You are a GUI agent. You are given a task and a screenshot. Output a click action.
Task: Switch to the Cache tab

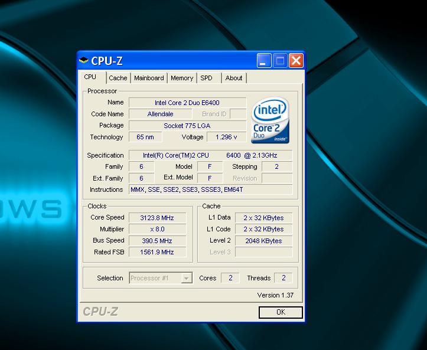[x=118, y=78]
